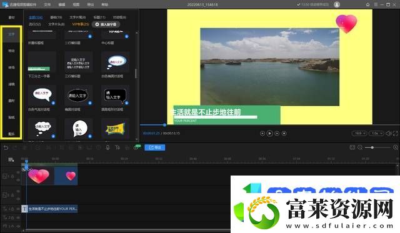The height and width of the screenshot is (233, 400).
Task: Open the 1.0x playback speed dropdown
Action: click(x=376, y=133)
